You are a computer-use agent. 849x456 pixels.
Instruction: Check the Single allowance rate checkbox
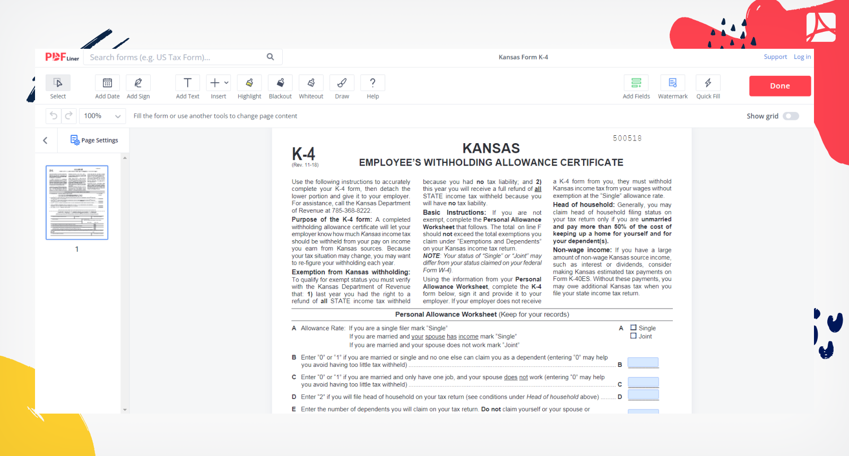(634, 328)
